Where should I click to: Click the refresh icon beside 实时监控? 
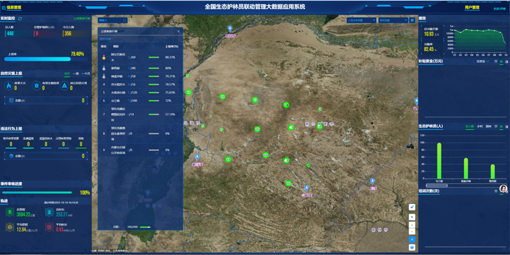coord(20,19)
